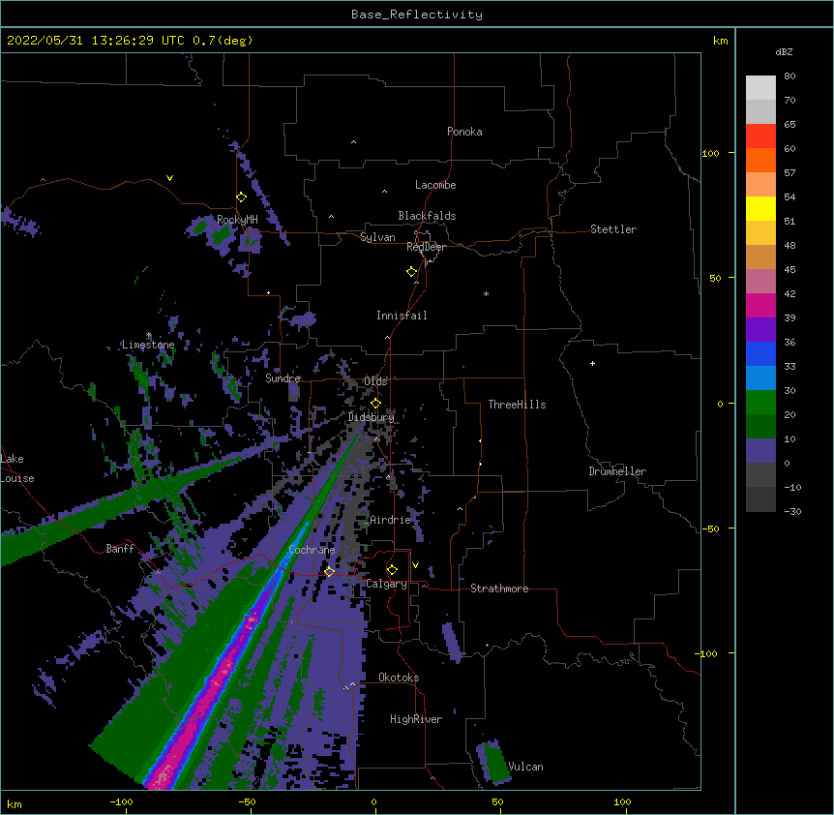
Task: Click the Cochrane label
Action: (312, 550)
